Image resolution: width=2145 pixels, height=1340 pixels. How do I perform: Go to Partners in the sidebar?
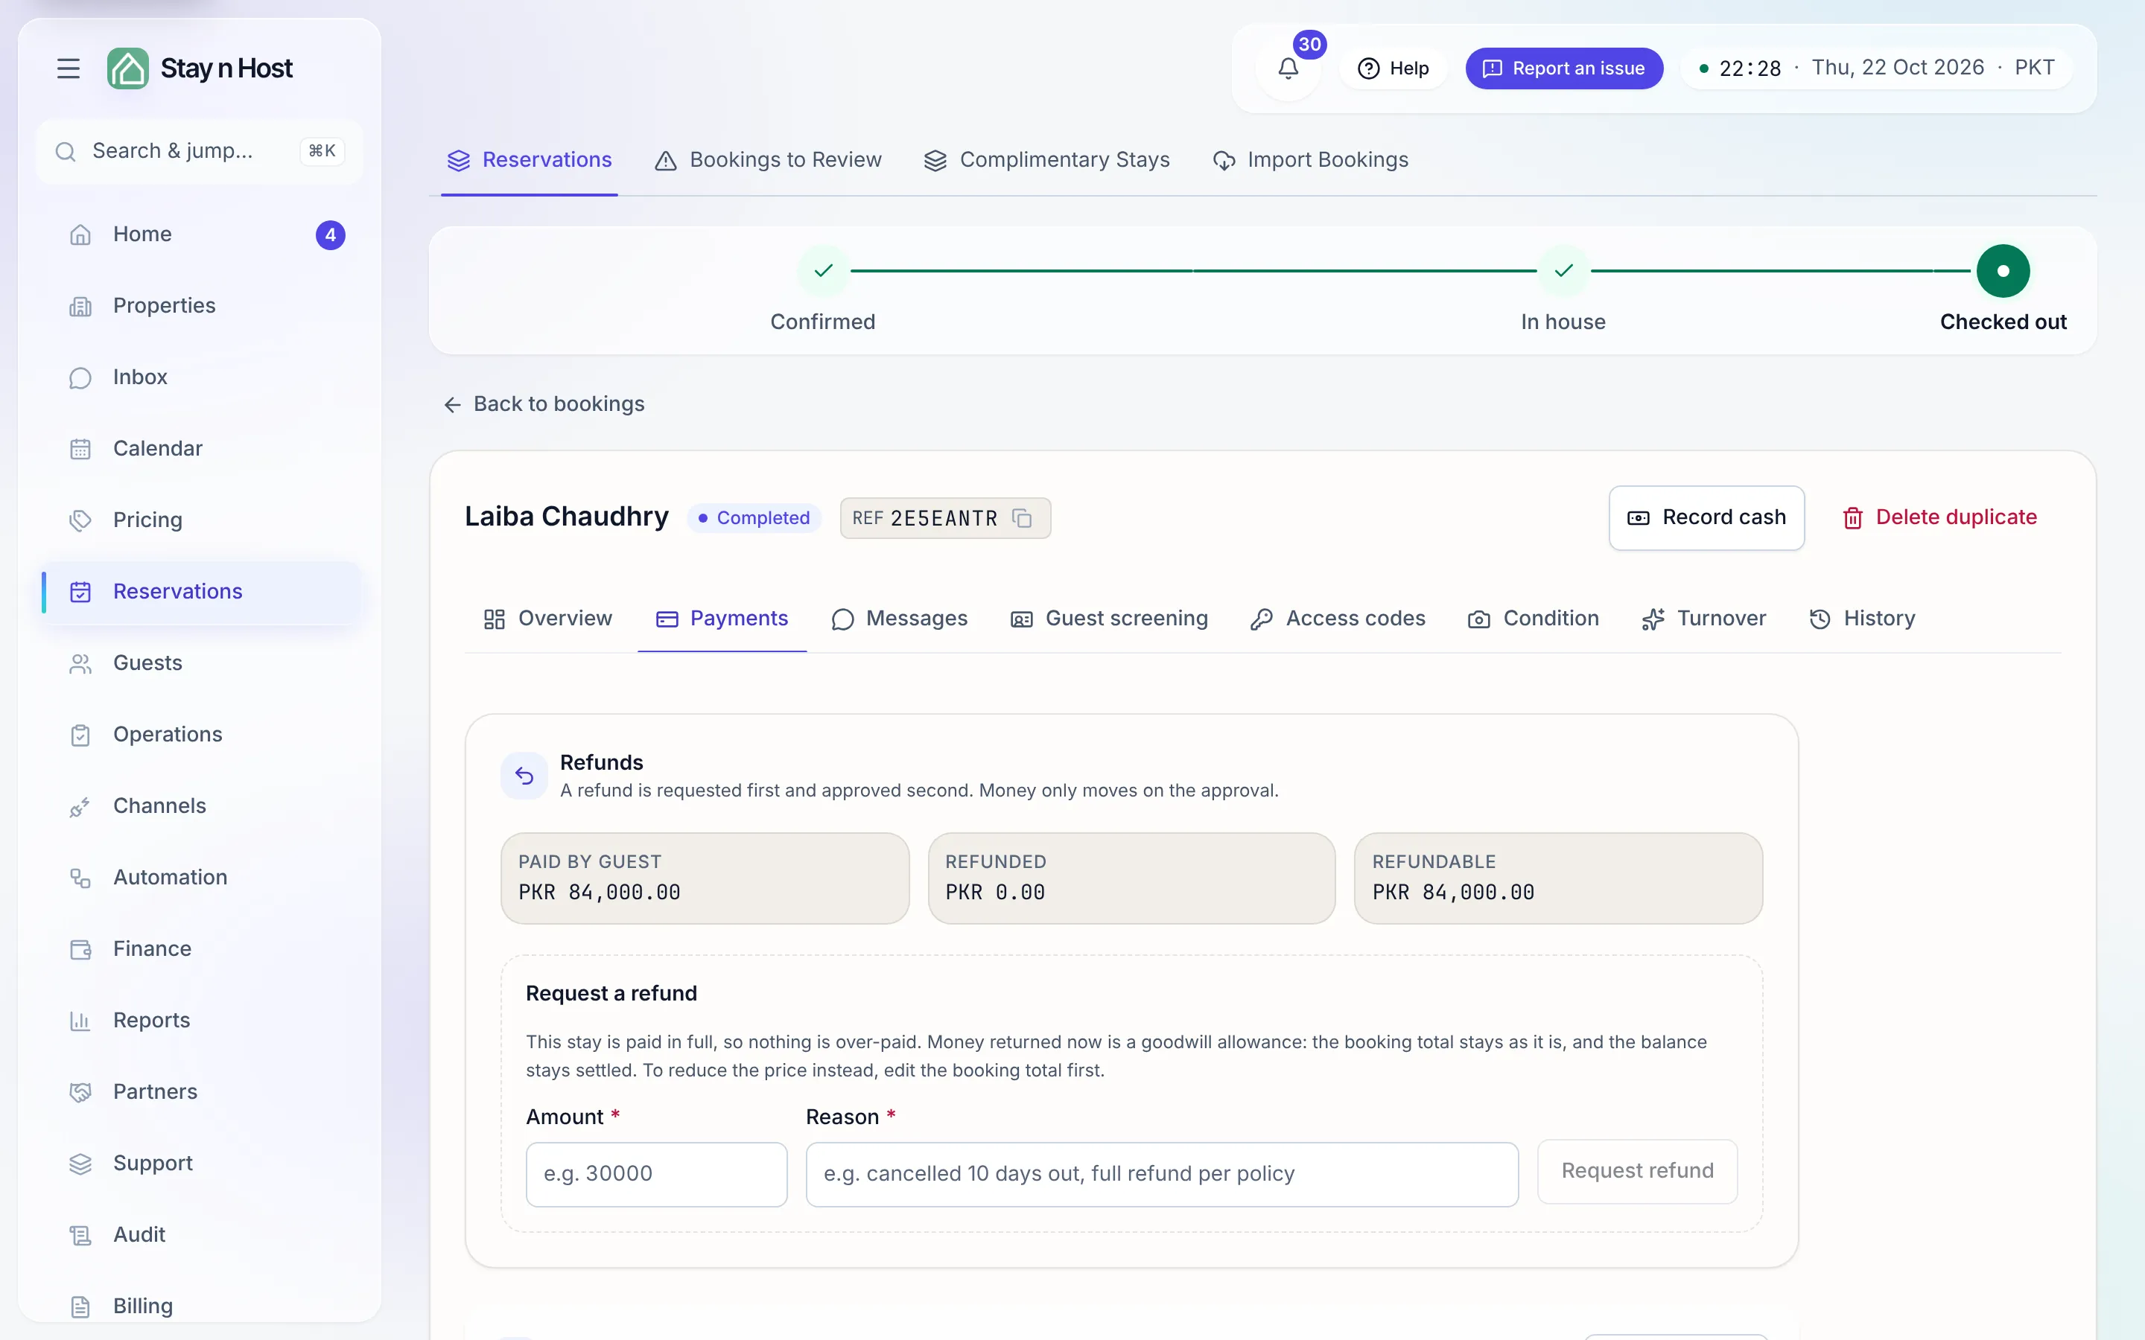[201, 1092]
